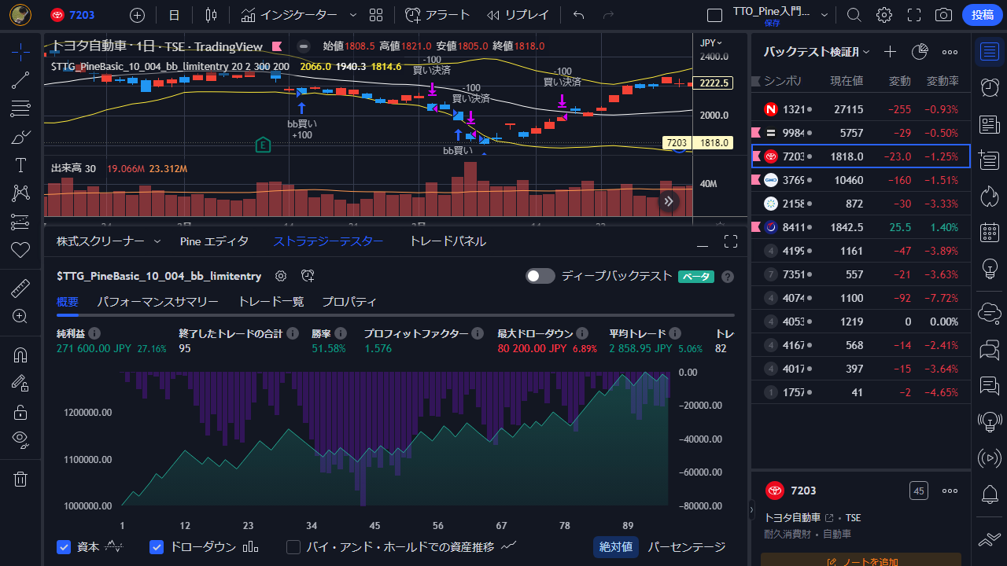Open the プロパティ tab
1007x566 pixels.
(349, 302)
